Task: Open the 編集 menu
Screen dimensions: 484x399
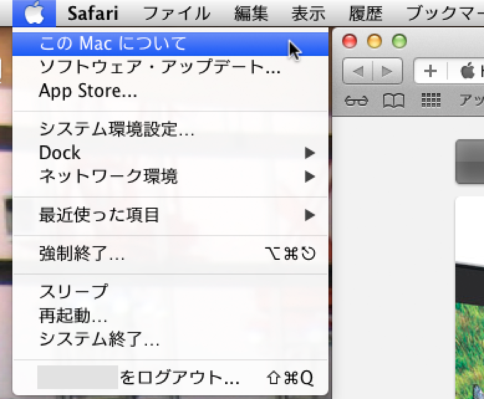Action: pos(251,13)
